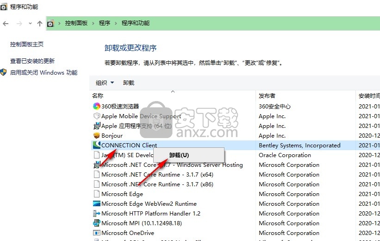Go back with the back arrow
The image size is (380, 241).
[x=6, y=23]
